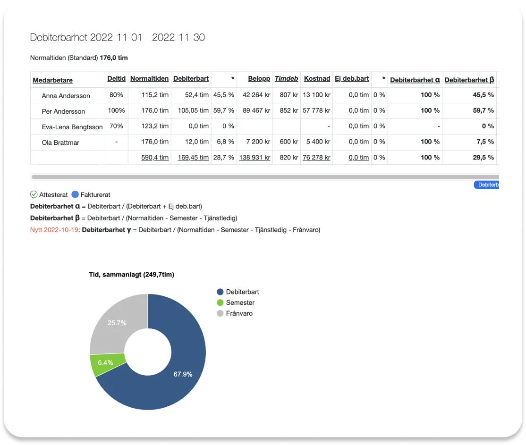Image resolution: width=526 pixels, height=445 pixels.
Task: Click the Belopp column header
Action: [x=259, y=79]
